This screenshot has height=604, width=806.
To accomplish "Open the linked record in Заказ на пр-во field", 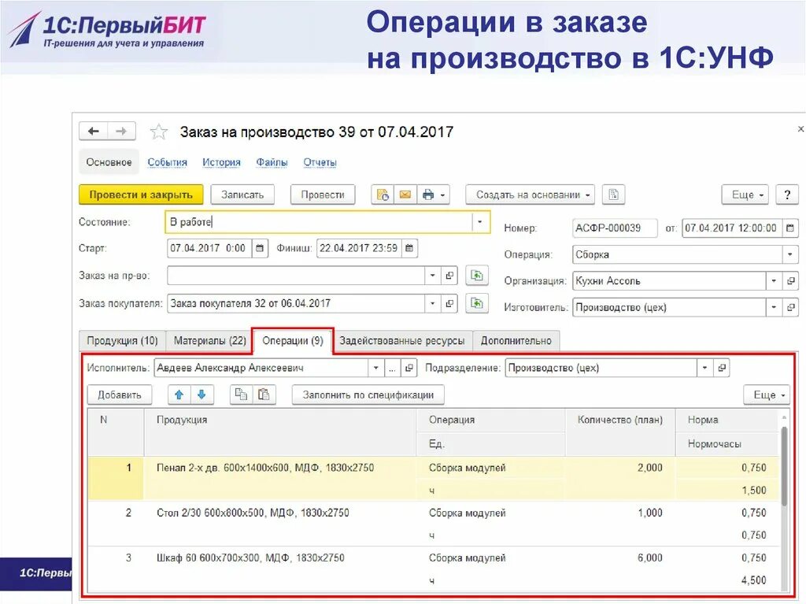I will pos(449,276).
